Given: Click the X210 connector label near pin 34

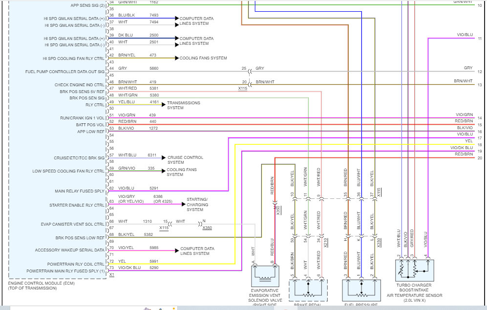Looking at the screenshot, I should (325, 242).
